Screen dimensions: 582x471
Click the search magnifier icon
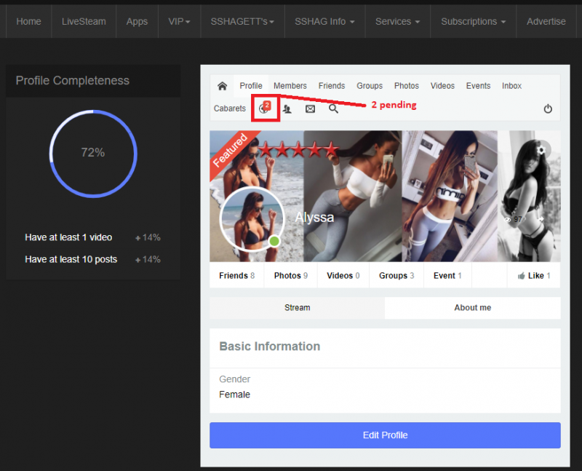[333, 108]
